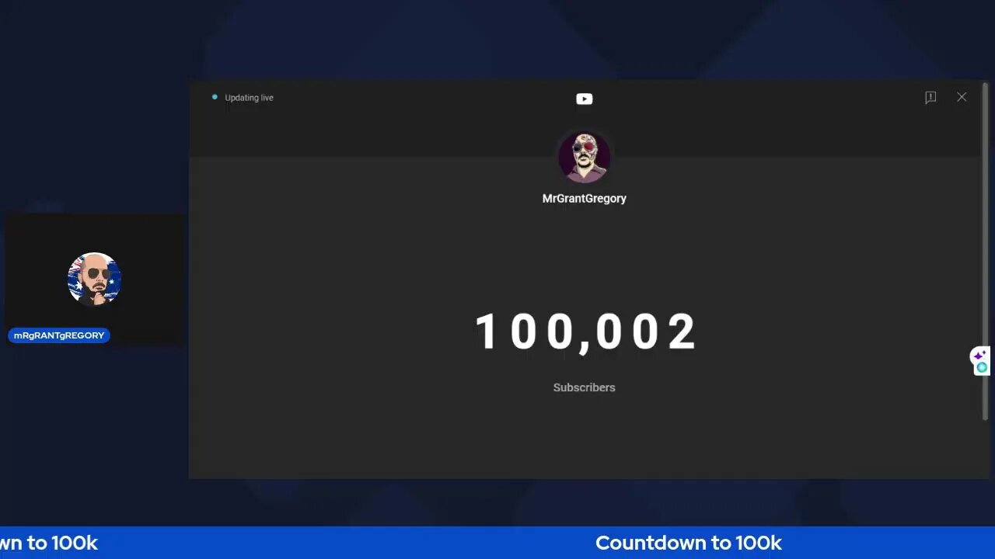Open the send feedback exclamation icon
This screenshot has height=559, width=995.
point(930,97)
